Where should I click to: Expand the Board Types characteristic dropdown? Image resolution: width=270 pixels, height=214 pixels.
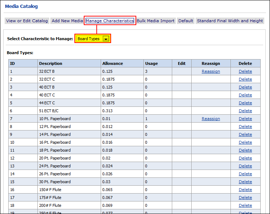click(106, 39)
